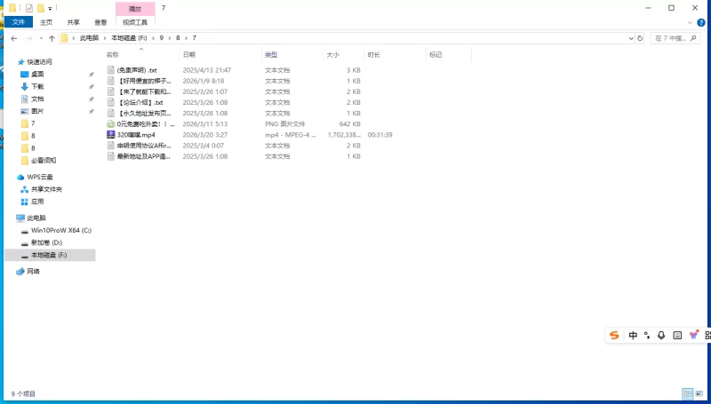Click 本地磁盘 (F:) in the address breadcrumb
711x404 pixels.
(130, 38)
